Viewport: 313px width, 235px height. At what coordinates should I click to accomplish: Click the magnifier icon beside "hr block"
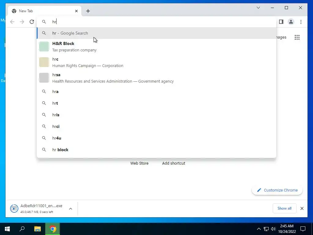click(x=44, y=150)
